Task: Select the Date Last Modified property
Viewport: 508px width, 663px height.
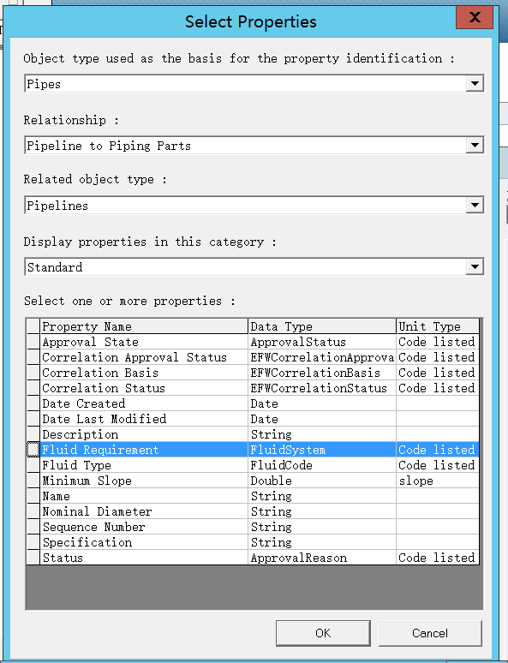Action: click(144, 419)
